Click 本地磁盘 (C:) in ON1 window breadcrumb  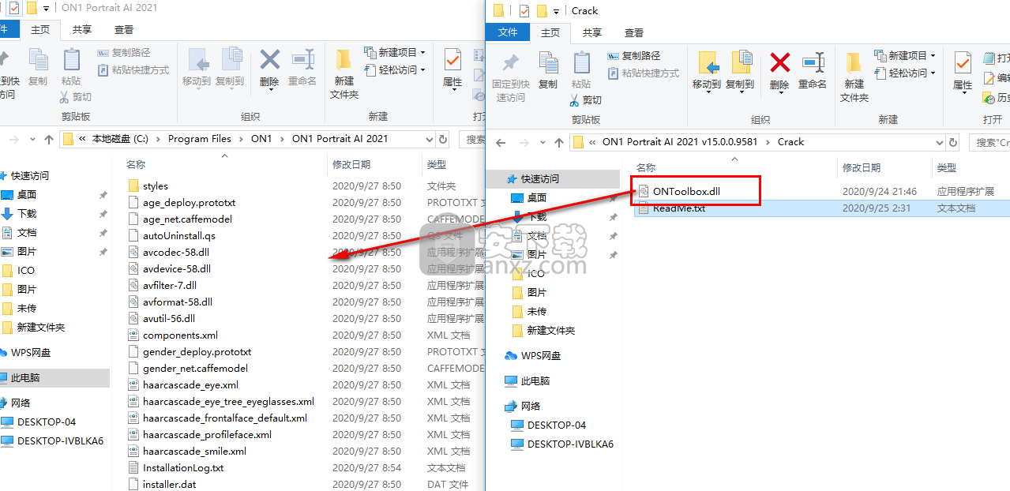point(120,139)
